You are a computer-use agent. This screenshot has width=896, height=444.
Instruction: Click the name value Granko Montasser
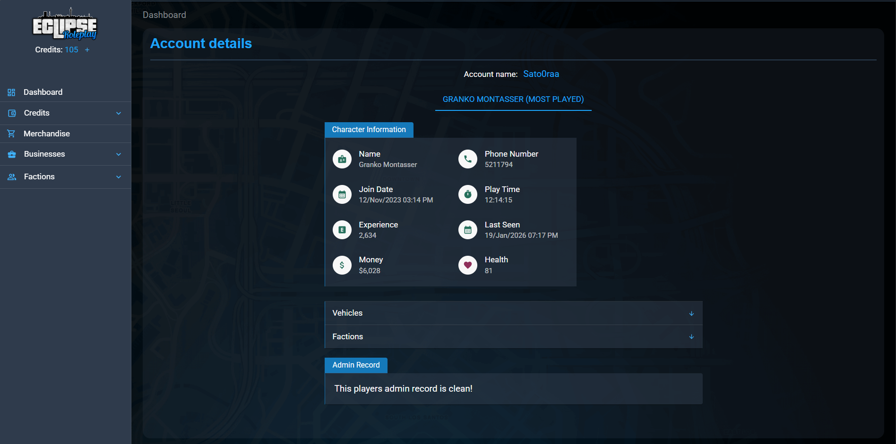point(388,165)
